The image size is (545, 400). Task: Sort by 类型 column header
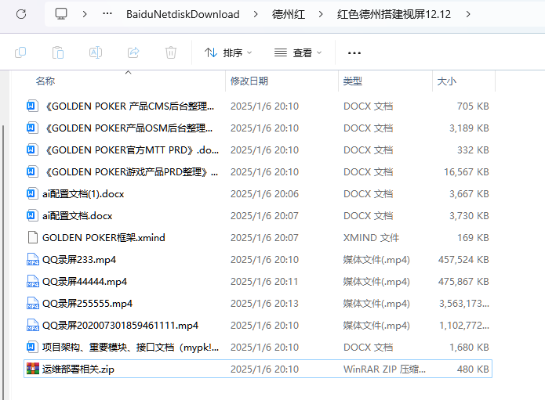click(353, 81)
